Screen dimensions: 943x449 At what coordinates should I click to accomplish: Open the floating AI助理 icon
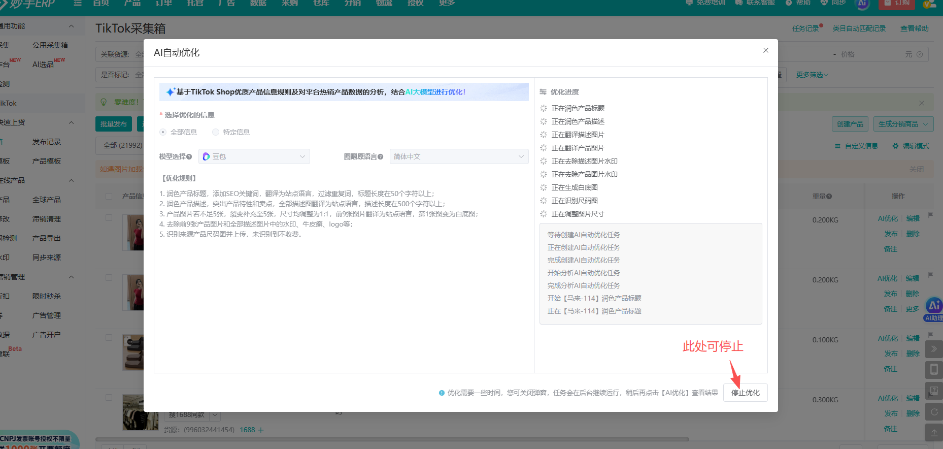(x=934, y=309)
